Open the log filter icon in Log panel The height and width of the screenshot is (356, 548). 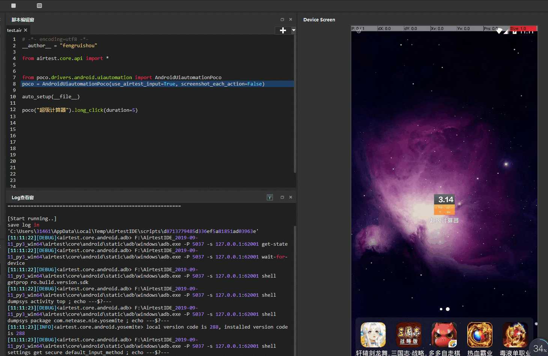[x=270, y=197]
